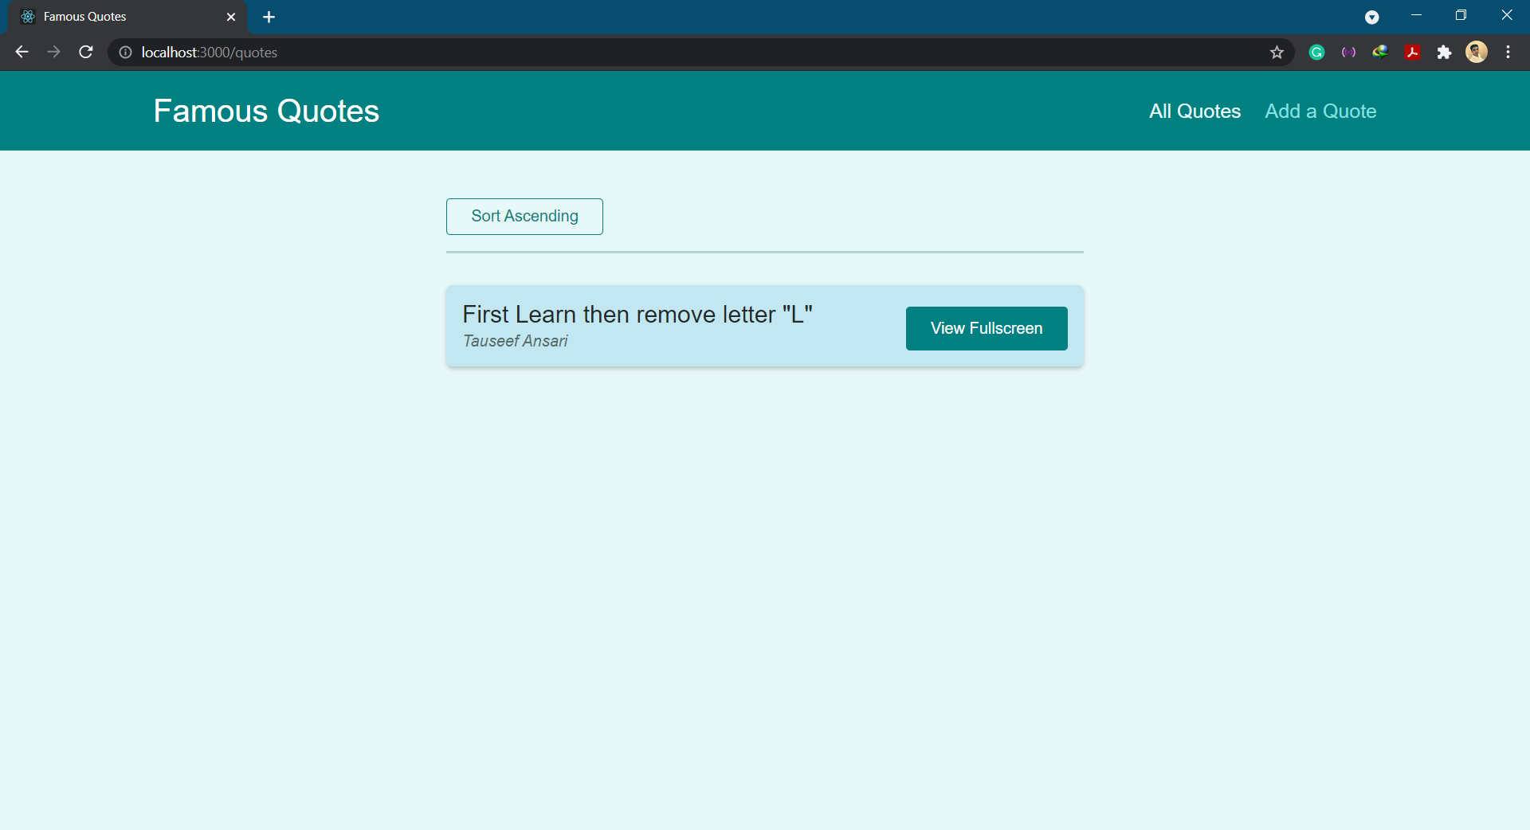
Task: Close the Famous Quotes tab
Action: 231,17
